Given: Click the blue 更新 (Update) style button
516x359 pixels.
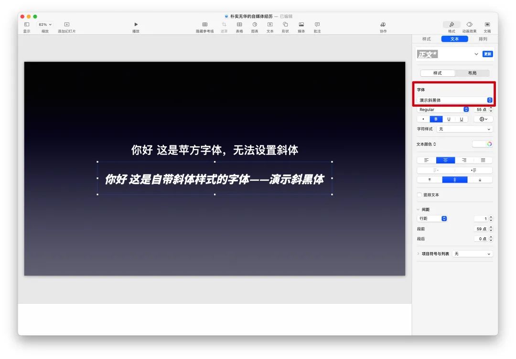Looking at the screenshot, I should click(x=487, y=54).
